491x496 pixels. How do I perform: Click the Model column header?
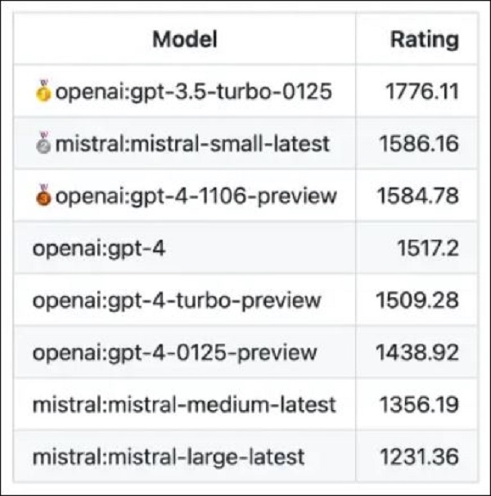tap(186, 39)
